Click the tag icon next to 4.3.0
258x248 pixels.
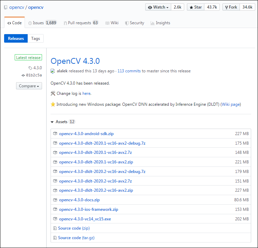30,68
